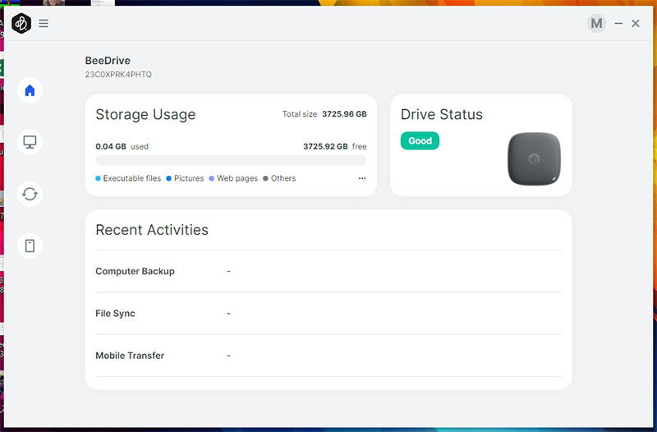Select File Sync in Recent Activities

point(115,313)
